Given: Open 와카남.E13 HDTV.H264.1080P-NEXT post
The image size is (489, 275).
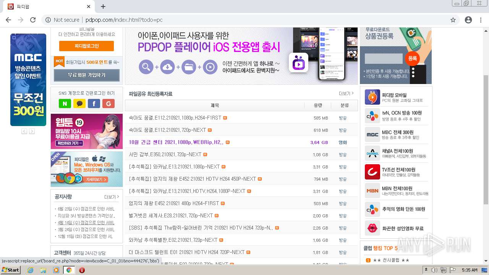Looking at the screenshot, I should click(x=187, y=191).
